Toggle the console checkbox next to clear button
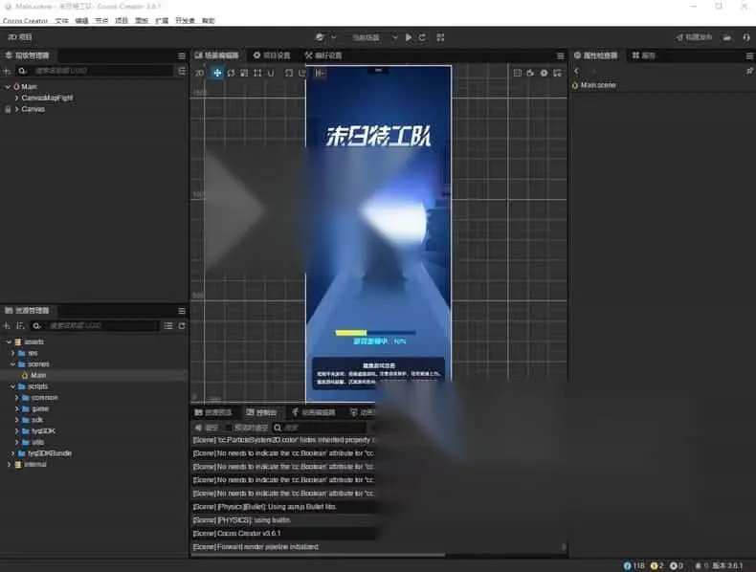 (x=229, y=428)
